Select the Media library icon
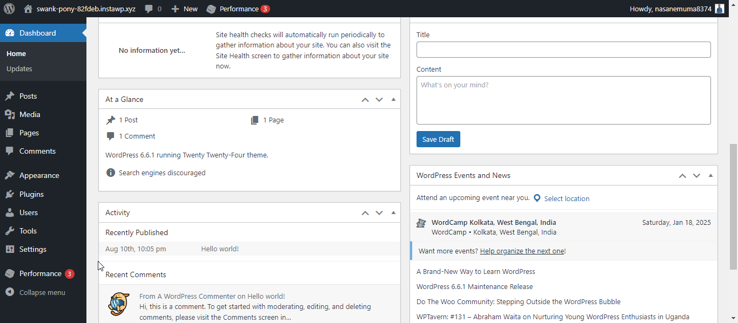 point(11,114)
